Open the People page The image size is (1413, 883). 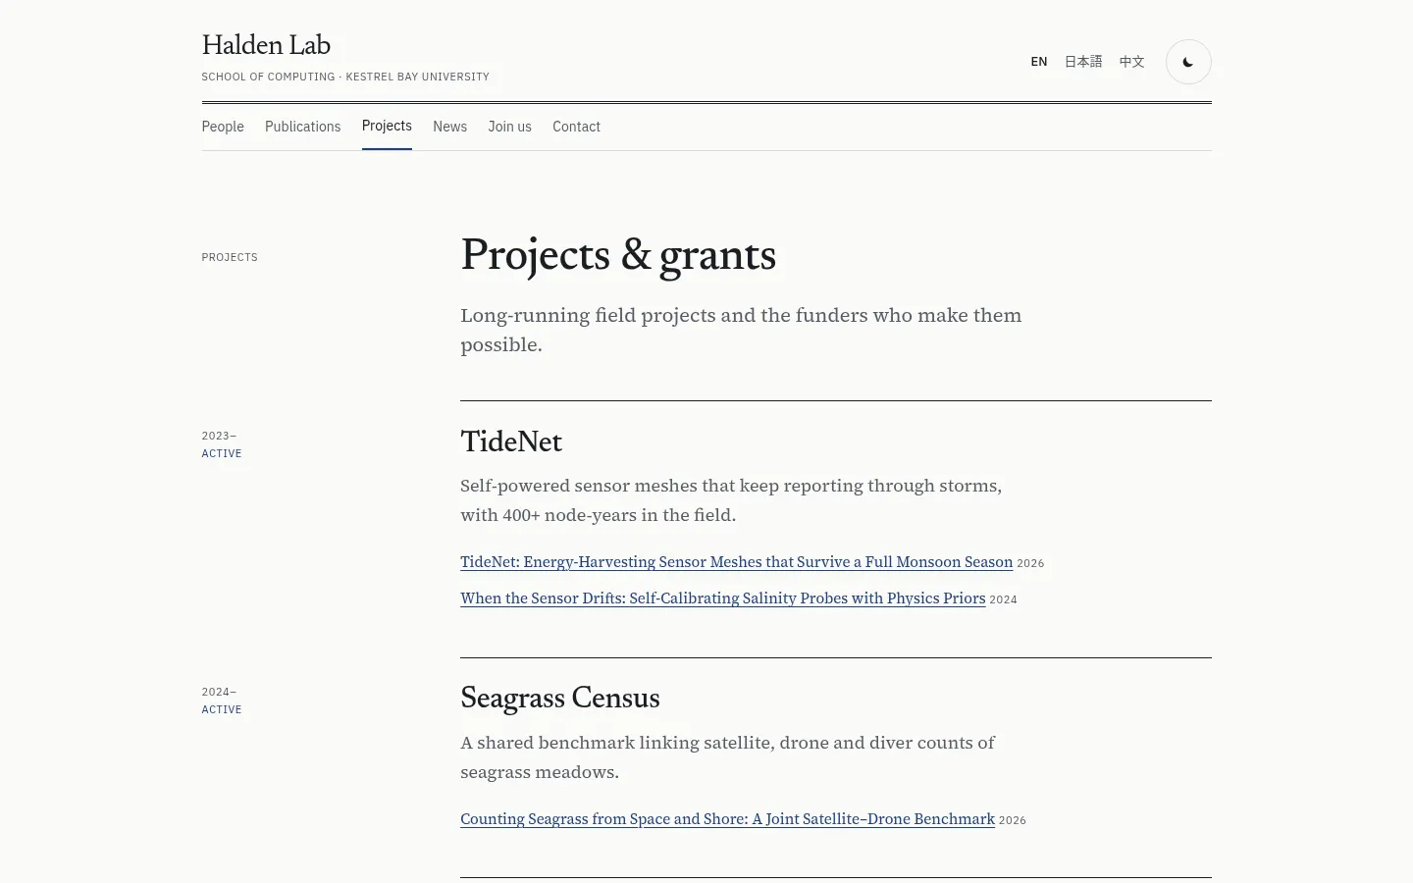point(223,127)
